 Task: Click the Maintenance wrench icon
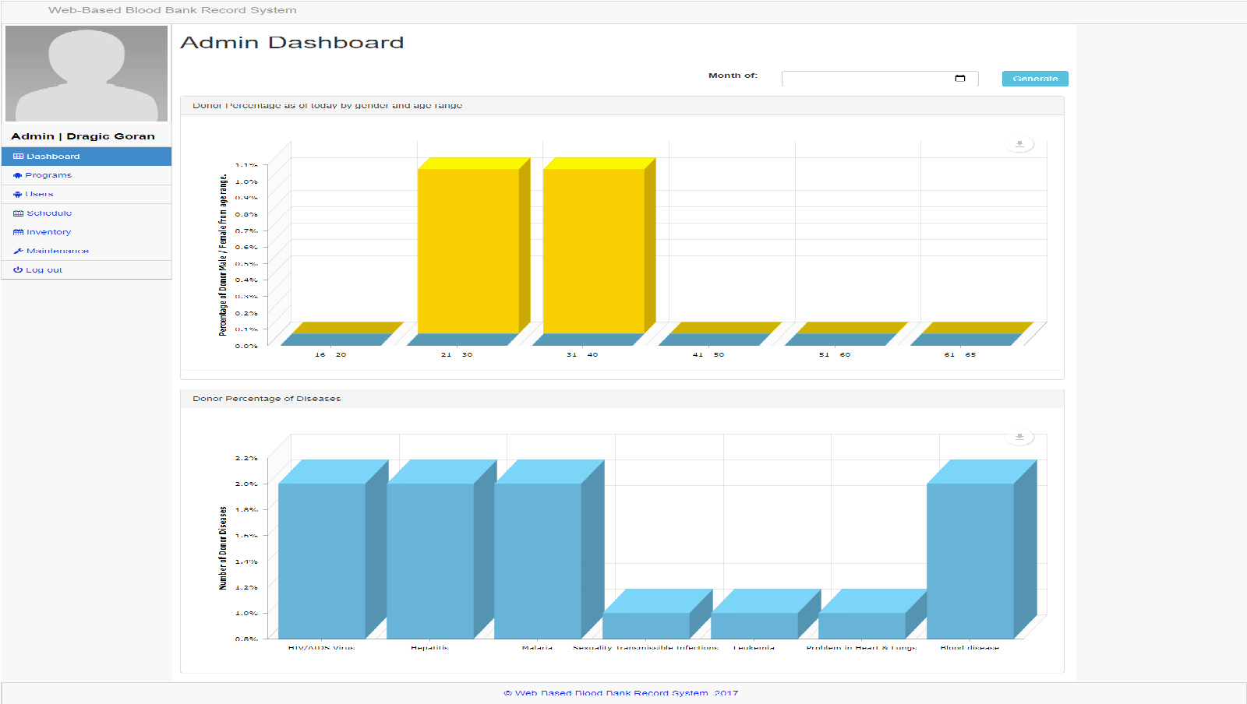pos(18,251)
